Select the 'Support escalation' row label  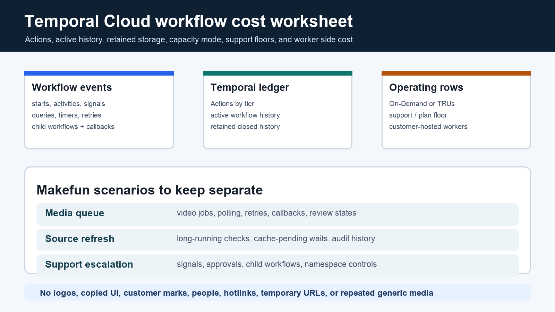[x=89, y=265]
